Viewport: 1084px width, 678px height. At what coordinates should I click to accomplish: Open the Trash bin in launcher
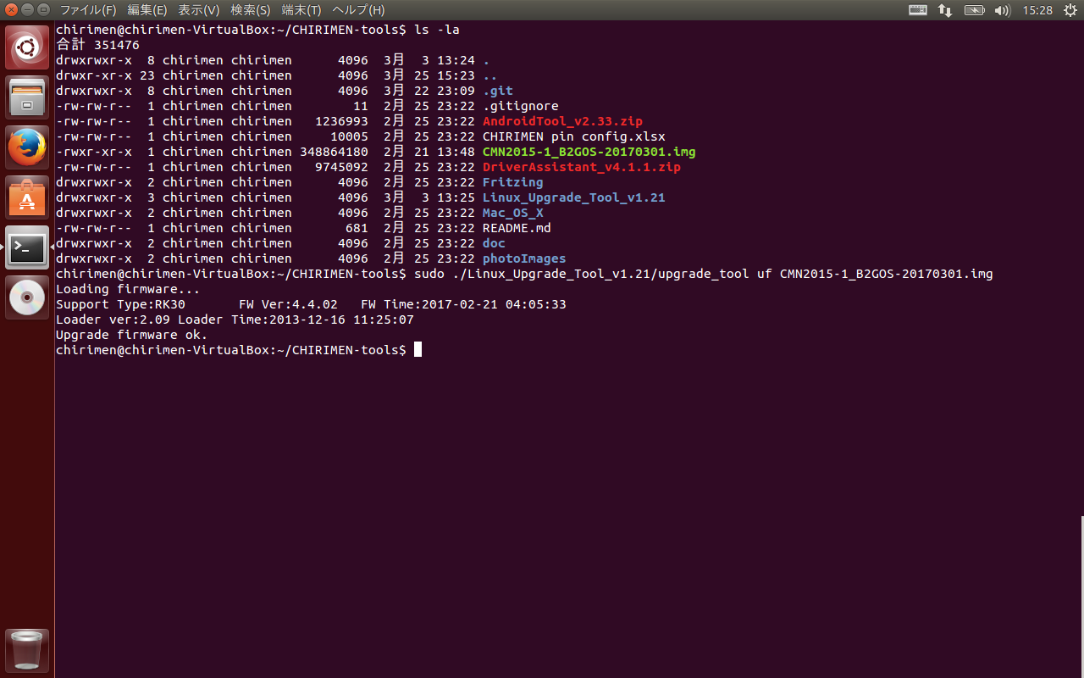point(27,650)
